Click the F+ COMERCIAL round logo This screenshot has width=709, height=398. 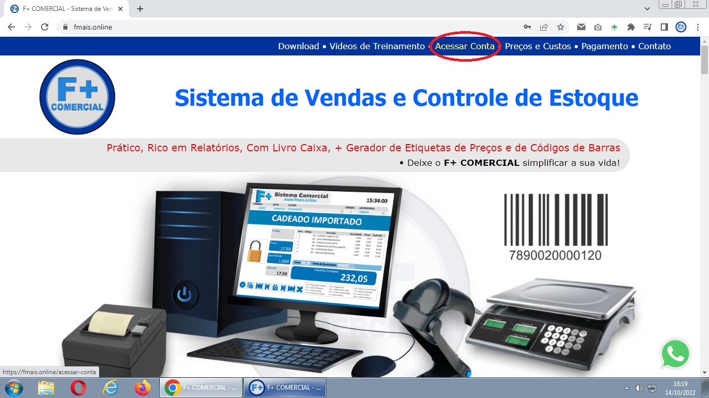77,97
